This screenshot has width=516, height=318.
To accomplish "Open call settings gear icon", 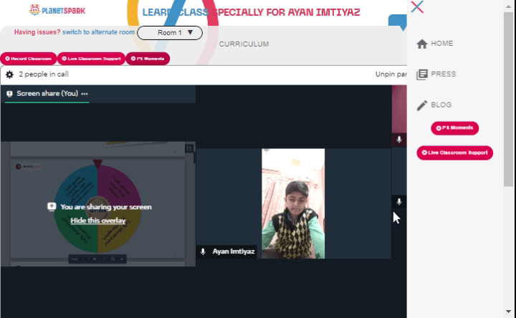I will (x=9, y=74).
